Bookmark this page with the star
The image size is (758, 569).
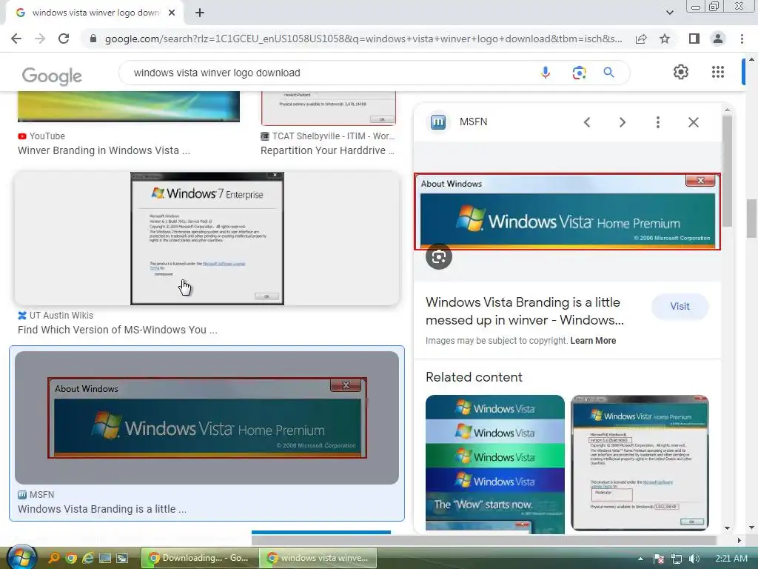(x=665, y=39)
